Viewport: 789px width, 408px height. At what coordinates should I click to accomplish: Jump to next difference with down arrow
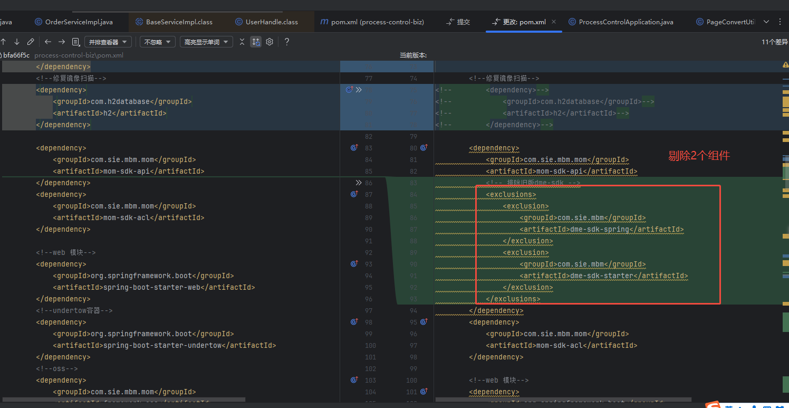[x=17, y=42]
